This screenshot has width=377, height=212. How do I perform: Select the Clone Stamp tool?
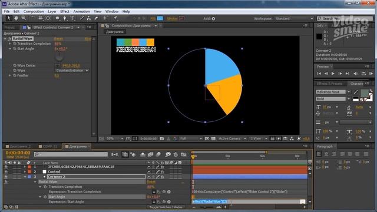coord(89,18)
